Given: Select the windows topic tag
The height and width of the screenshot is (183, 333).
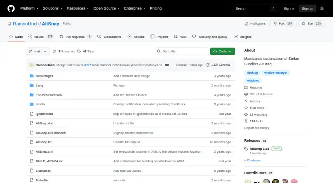Looking at the screenshot, I should pyautogui.click(x=253, y=80).
